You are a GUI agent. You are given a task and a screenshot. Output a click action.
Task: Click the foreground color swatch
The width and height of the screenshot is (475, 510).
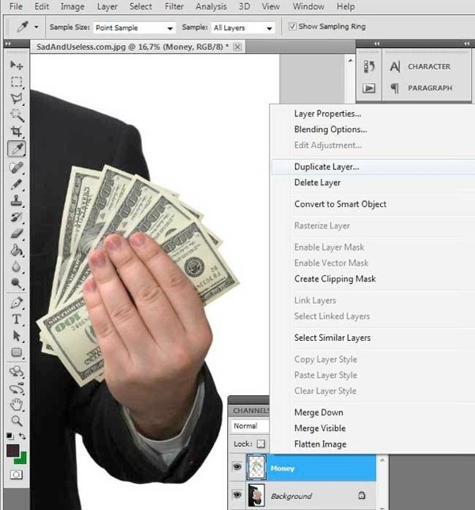[x=13, y=451]
